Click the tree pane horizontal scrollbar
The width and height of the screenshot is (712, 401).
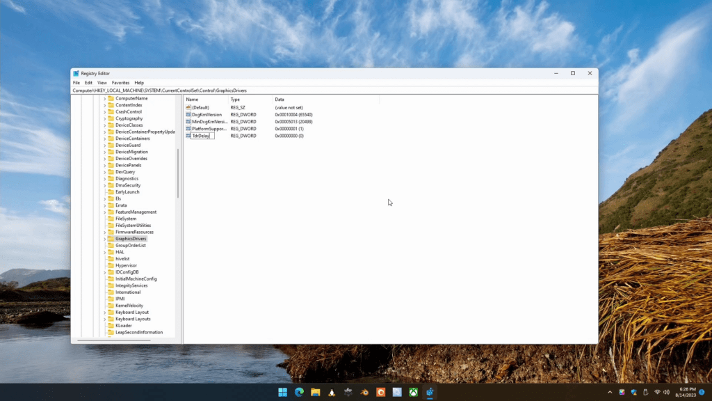pos(113,340)
